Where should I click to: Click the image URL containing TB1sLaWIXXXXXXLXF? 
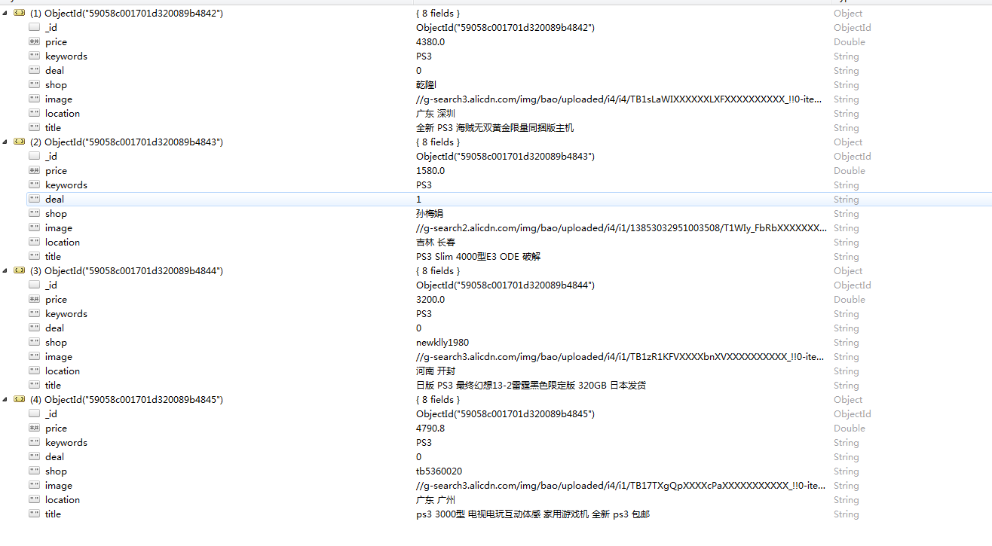(619, 99)
